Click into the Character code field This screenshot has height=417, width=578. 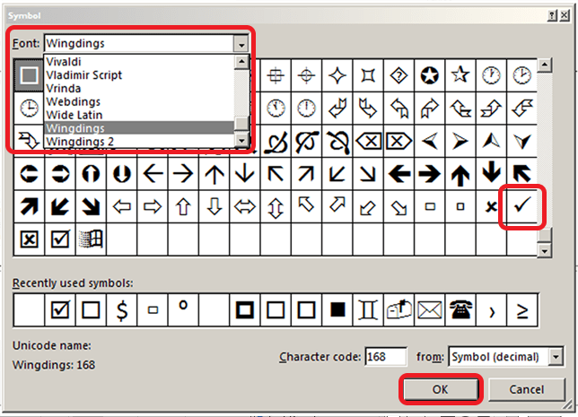(386, 357)
